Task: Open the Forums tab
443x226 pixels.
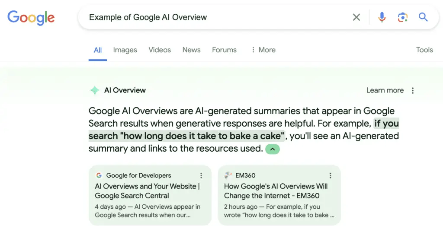Action: coord(224,50)
